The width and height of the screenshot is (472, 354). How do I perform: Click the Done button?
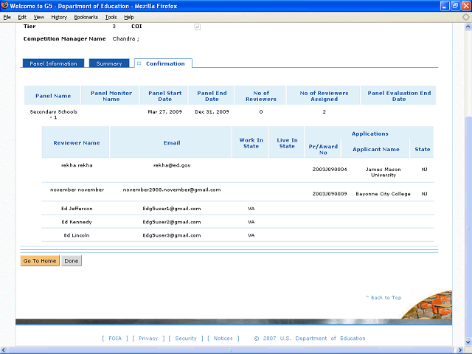pyautogui.click(x=72, y=260)
